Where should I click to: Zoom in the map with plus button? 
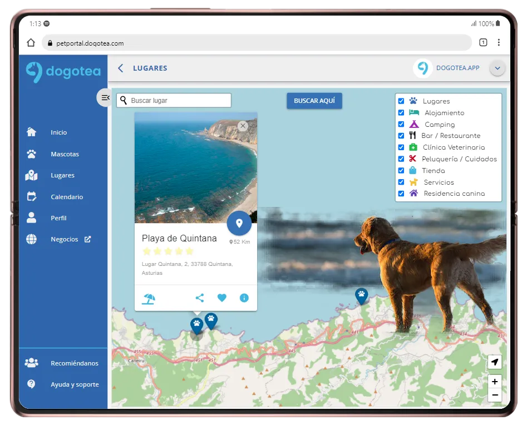(x=494, y=382)
